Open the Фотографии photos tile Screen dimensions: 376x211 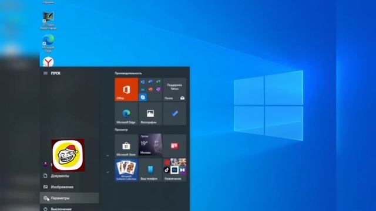tap(150, 114)
